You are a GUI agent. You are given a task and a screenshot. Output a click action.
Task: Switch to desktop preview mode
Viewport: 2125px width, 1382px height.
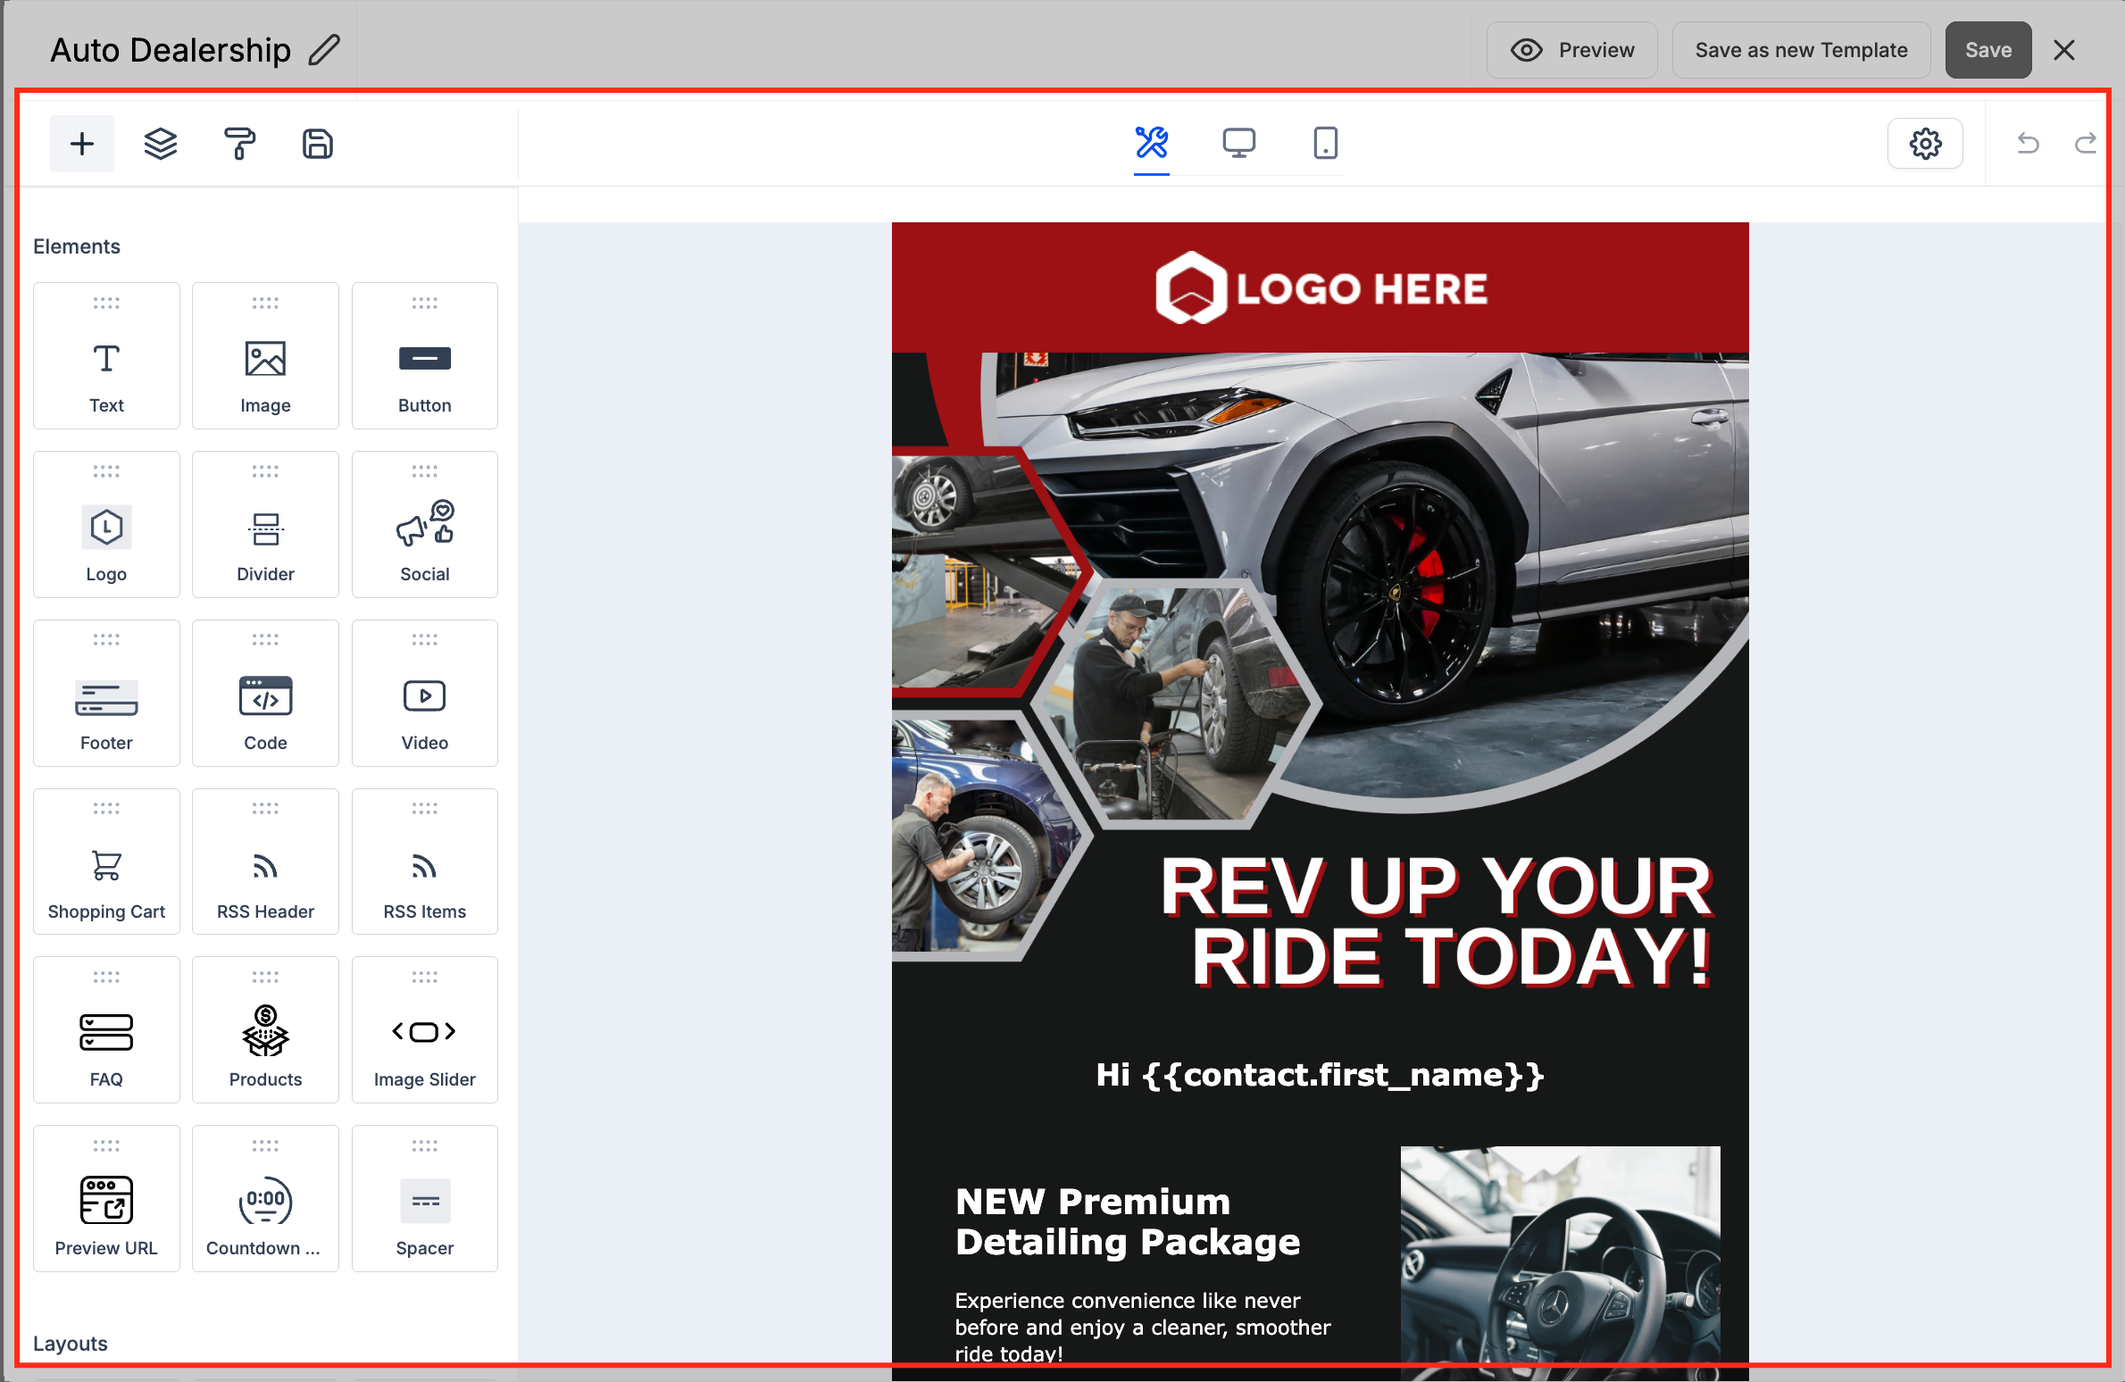coord(1238,143)
